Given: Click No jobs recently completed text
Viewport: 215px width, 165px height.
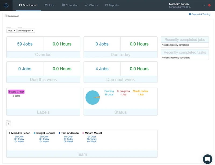Looking at the screenshot, I should [175, 45].
